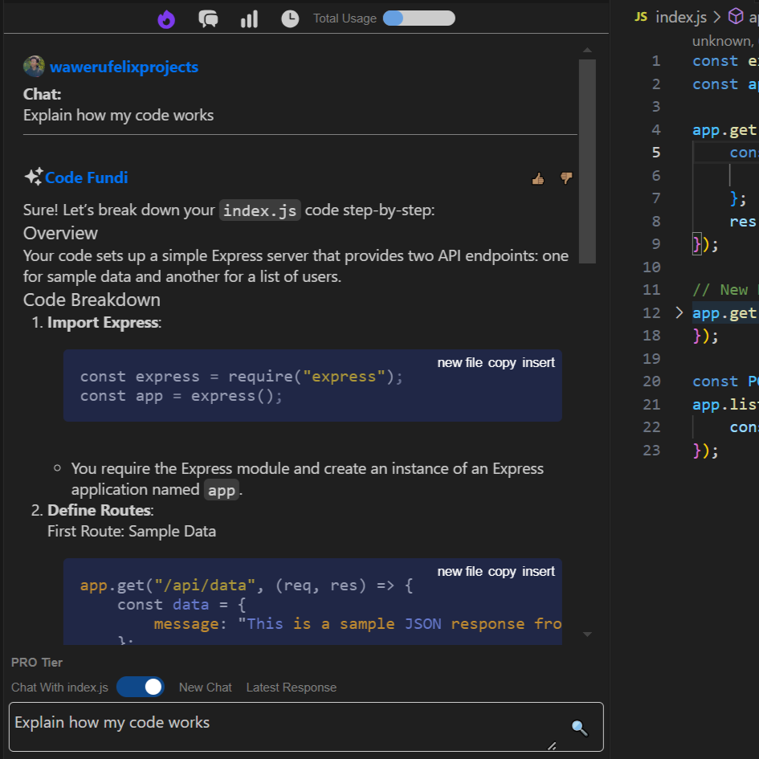Click the 'Import Express' list item
Viewport: 759px width, 759px height.
click(104, 322)
